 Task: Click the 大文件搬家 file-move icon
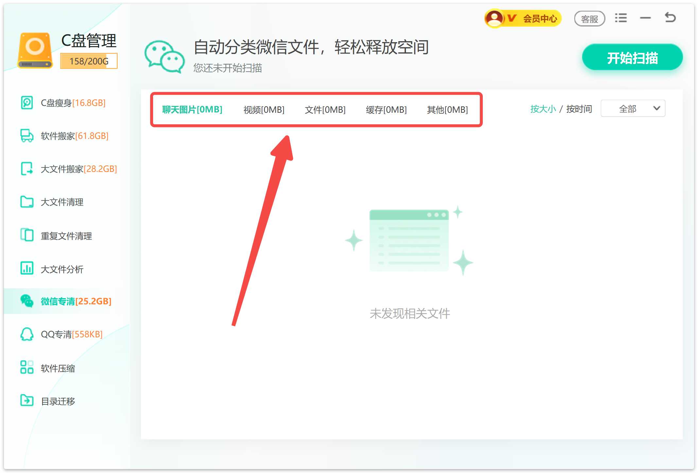(27, 169)
